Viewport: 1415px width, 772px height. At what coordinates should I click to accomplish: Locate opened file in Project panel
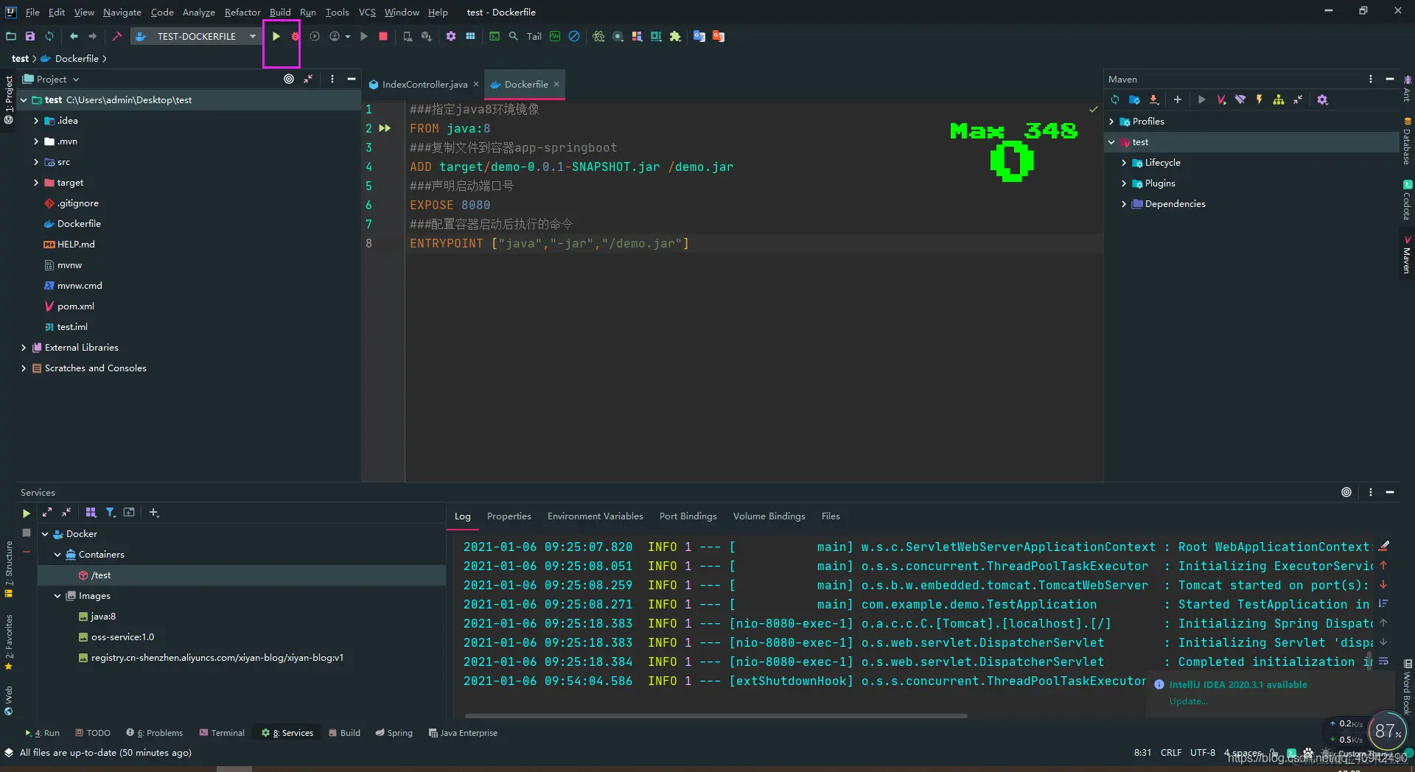pyautogui.click(x=289, y=79)
